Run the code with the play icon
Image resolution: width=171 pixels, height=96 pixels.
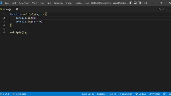(160, 9)
